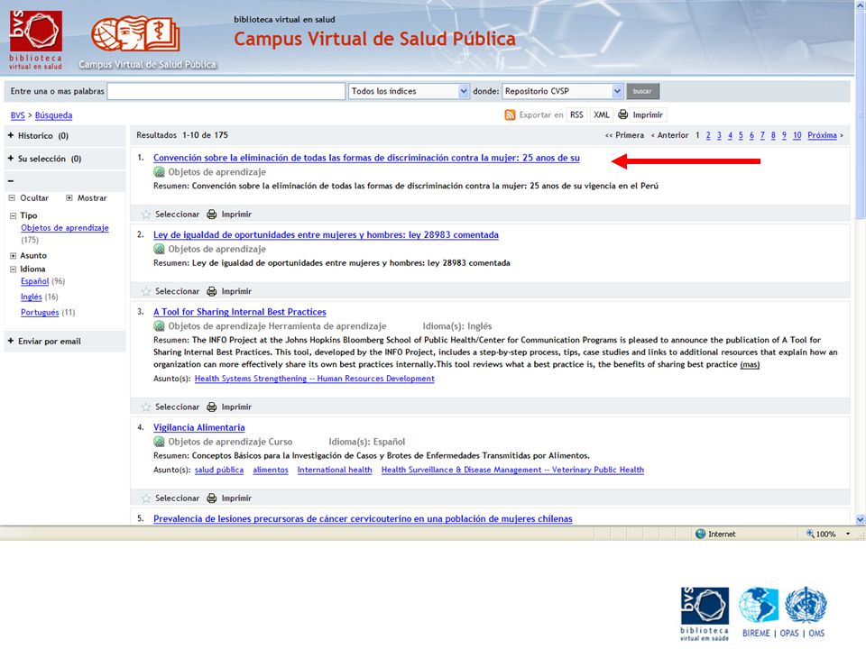Click the learning object icon of result 1
866x649 pixels.
point(159,172)
